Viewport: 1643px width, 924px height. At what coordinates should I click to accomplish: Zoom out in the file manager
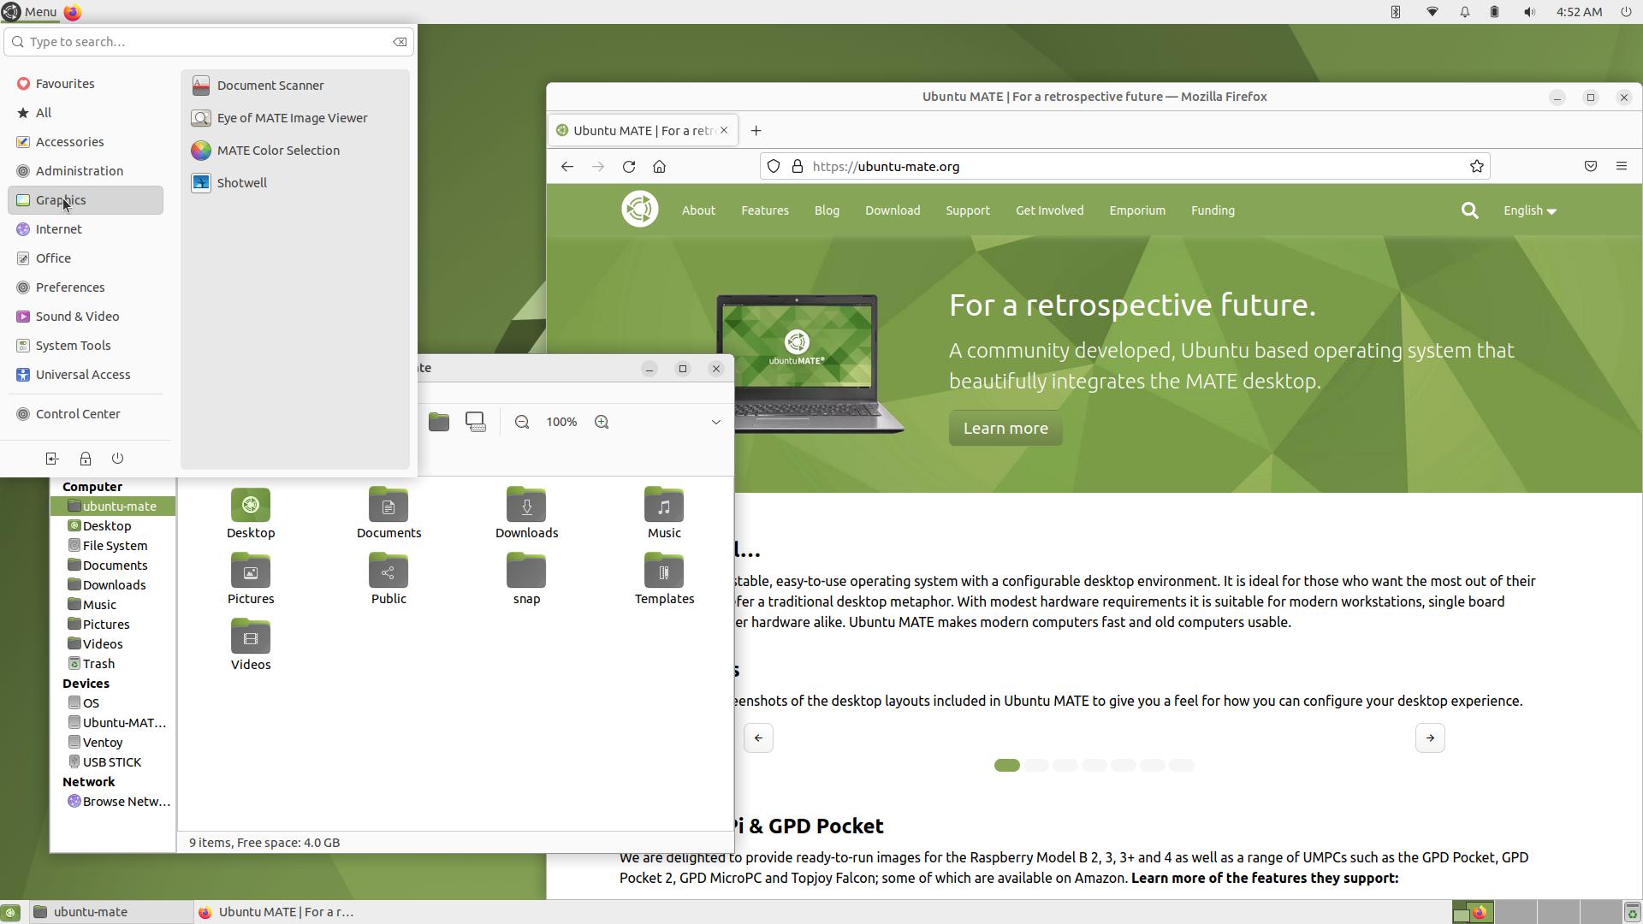coord(522,422)
